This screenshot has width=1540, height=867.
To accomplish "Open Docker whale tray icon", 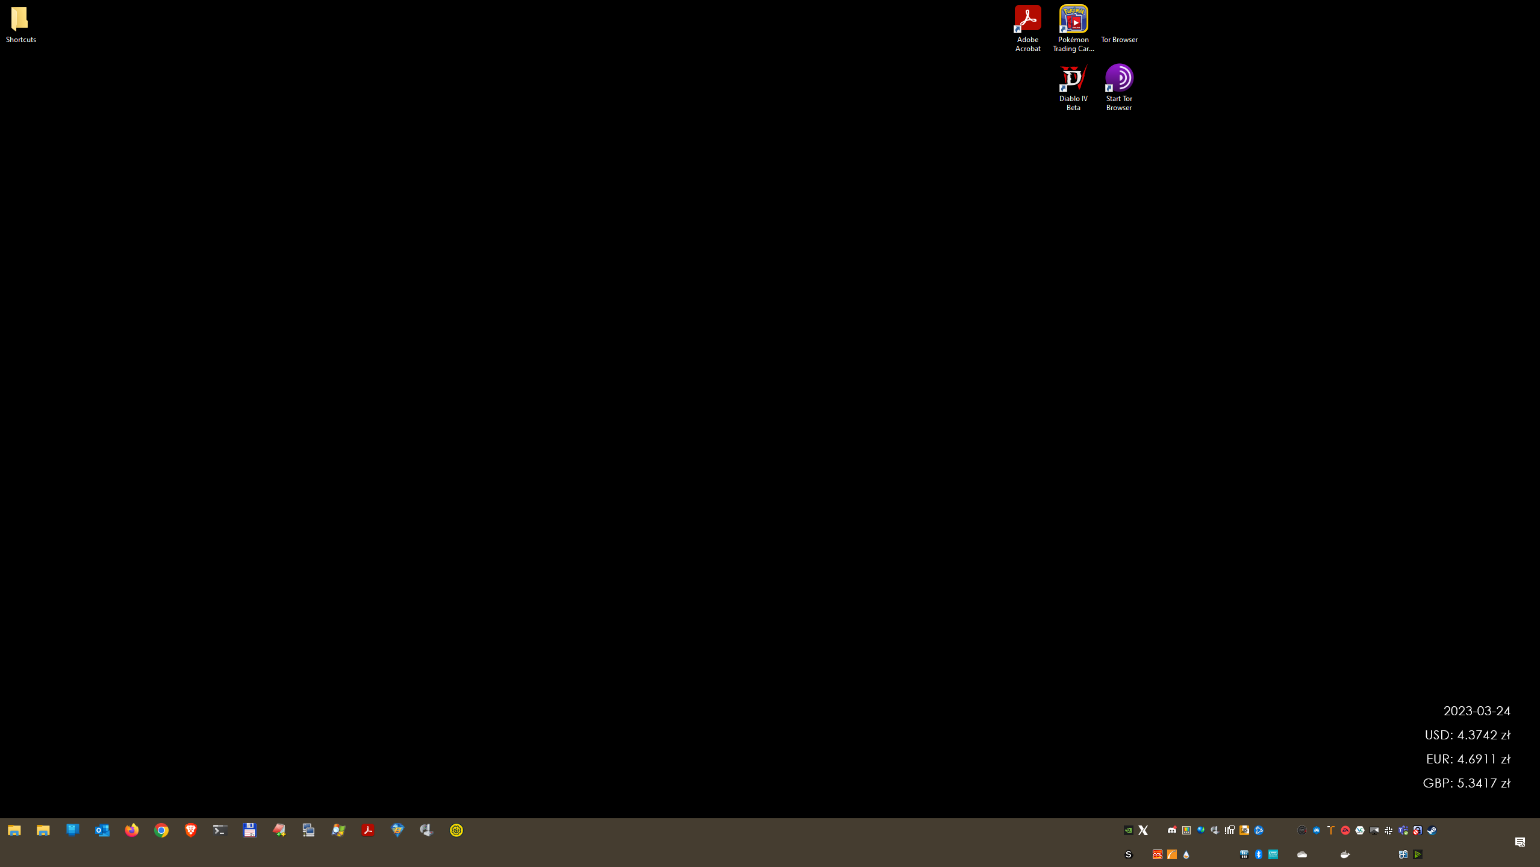I will [x=1345, y=854].
